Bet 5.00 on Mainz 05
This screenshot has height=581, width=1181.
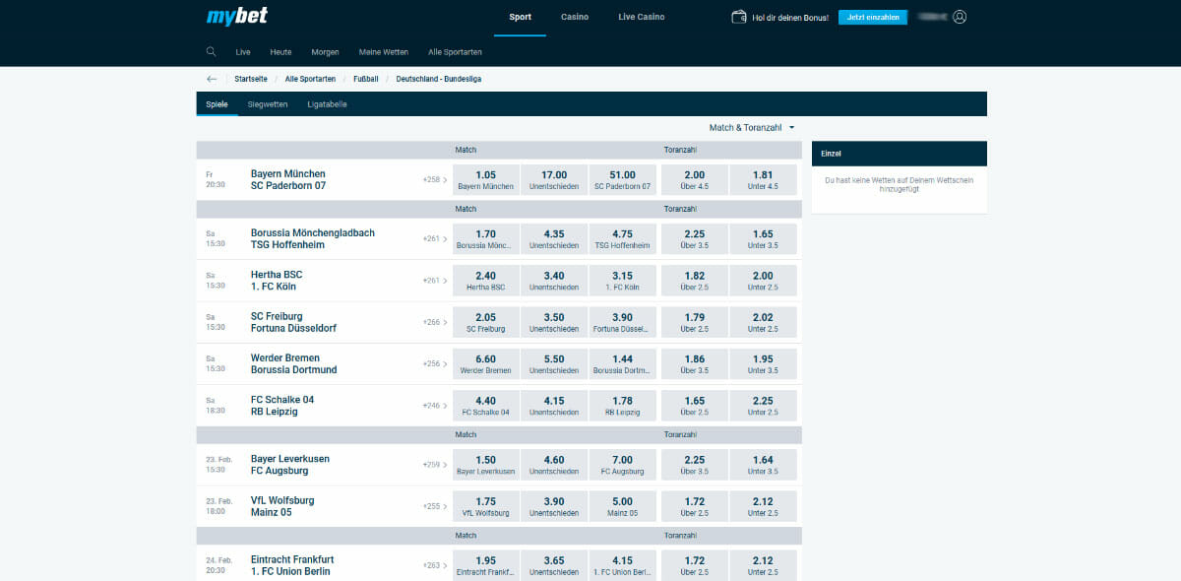pos(623,506)
